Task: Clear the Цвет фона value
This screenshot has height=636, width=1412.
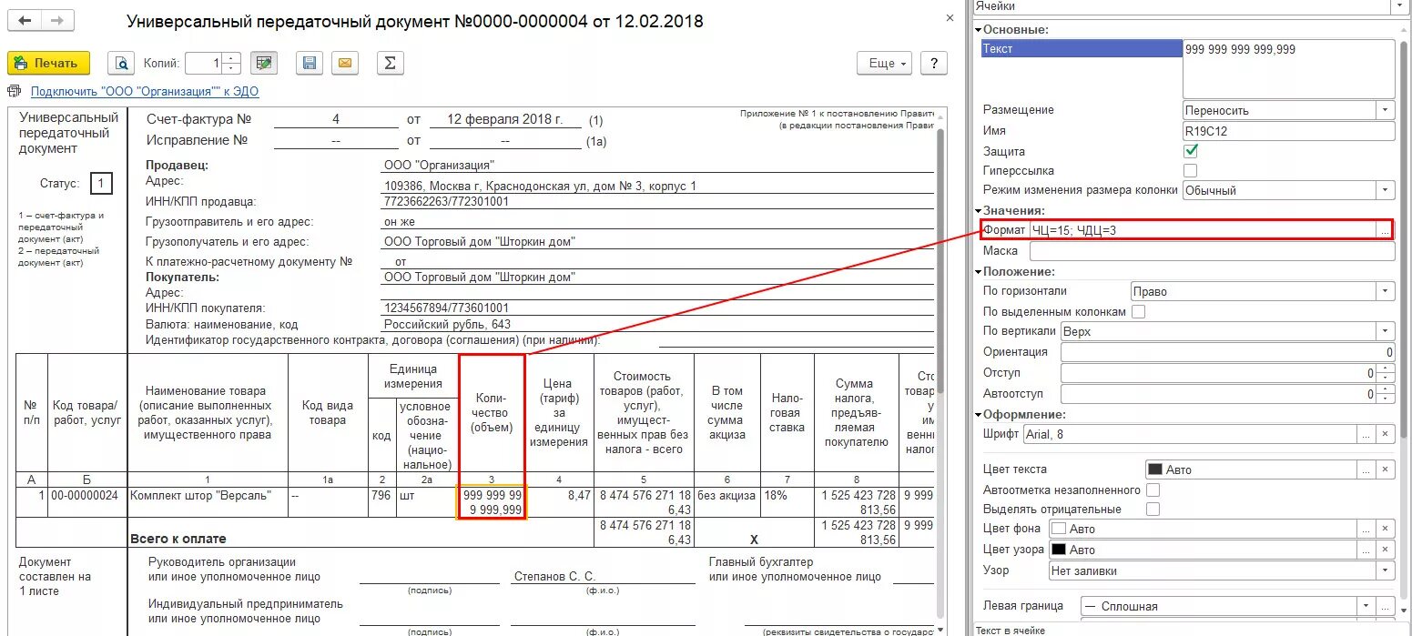Action: (x=1385, y=529)
